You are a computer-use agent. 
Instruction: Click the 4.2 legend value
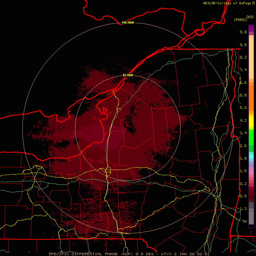click(243, 121)
